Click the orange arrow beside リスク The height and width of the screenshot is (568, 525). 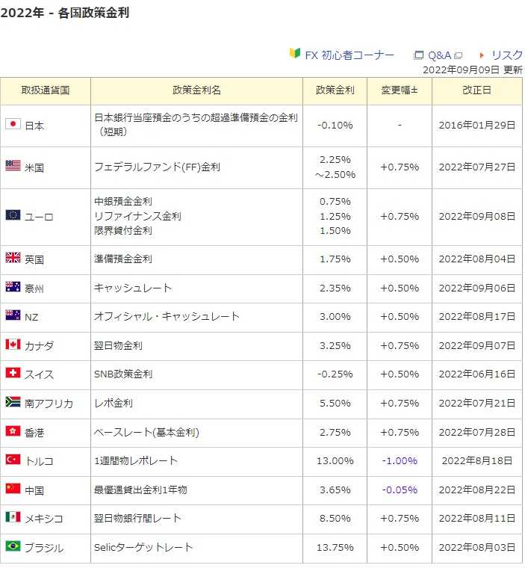[482, 55]
